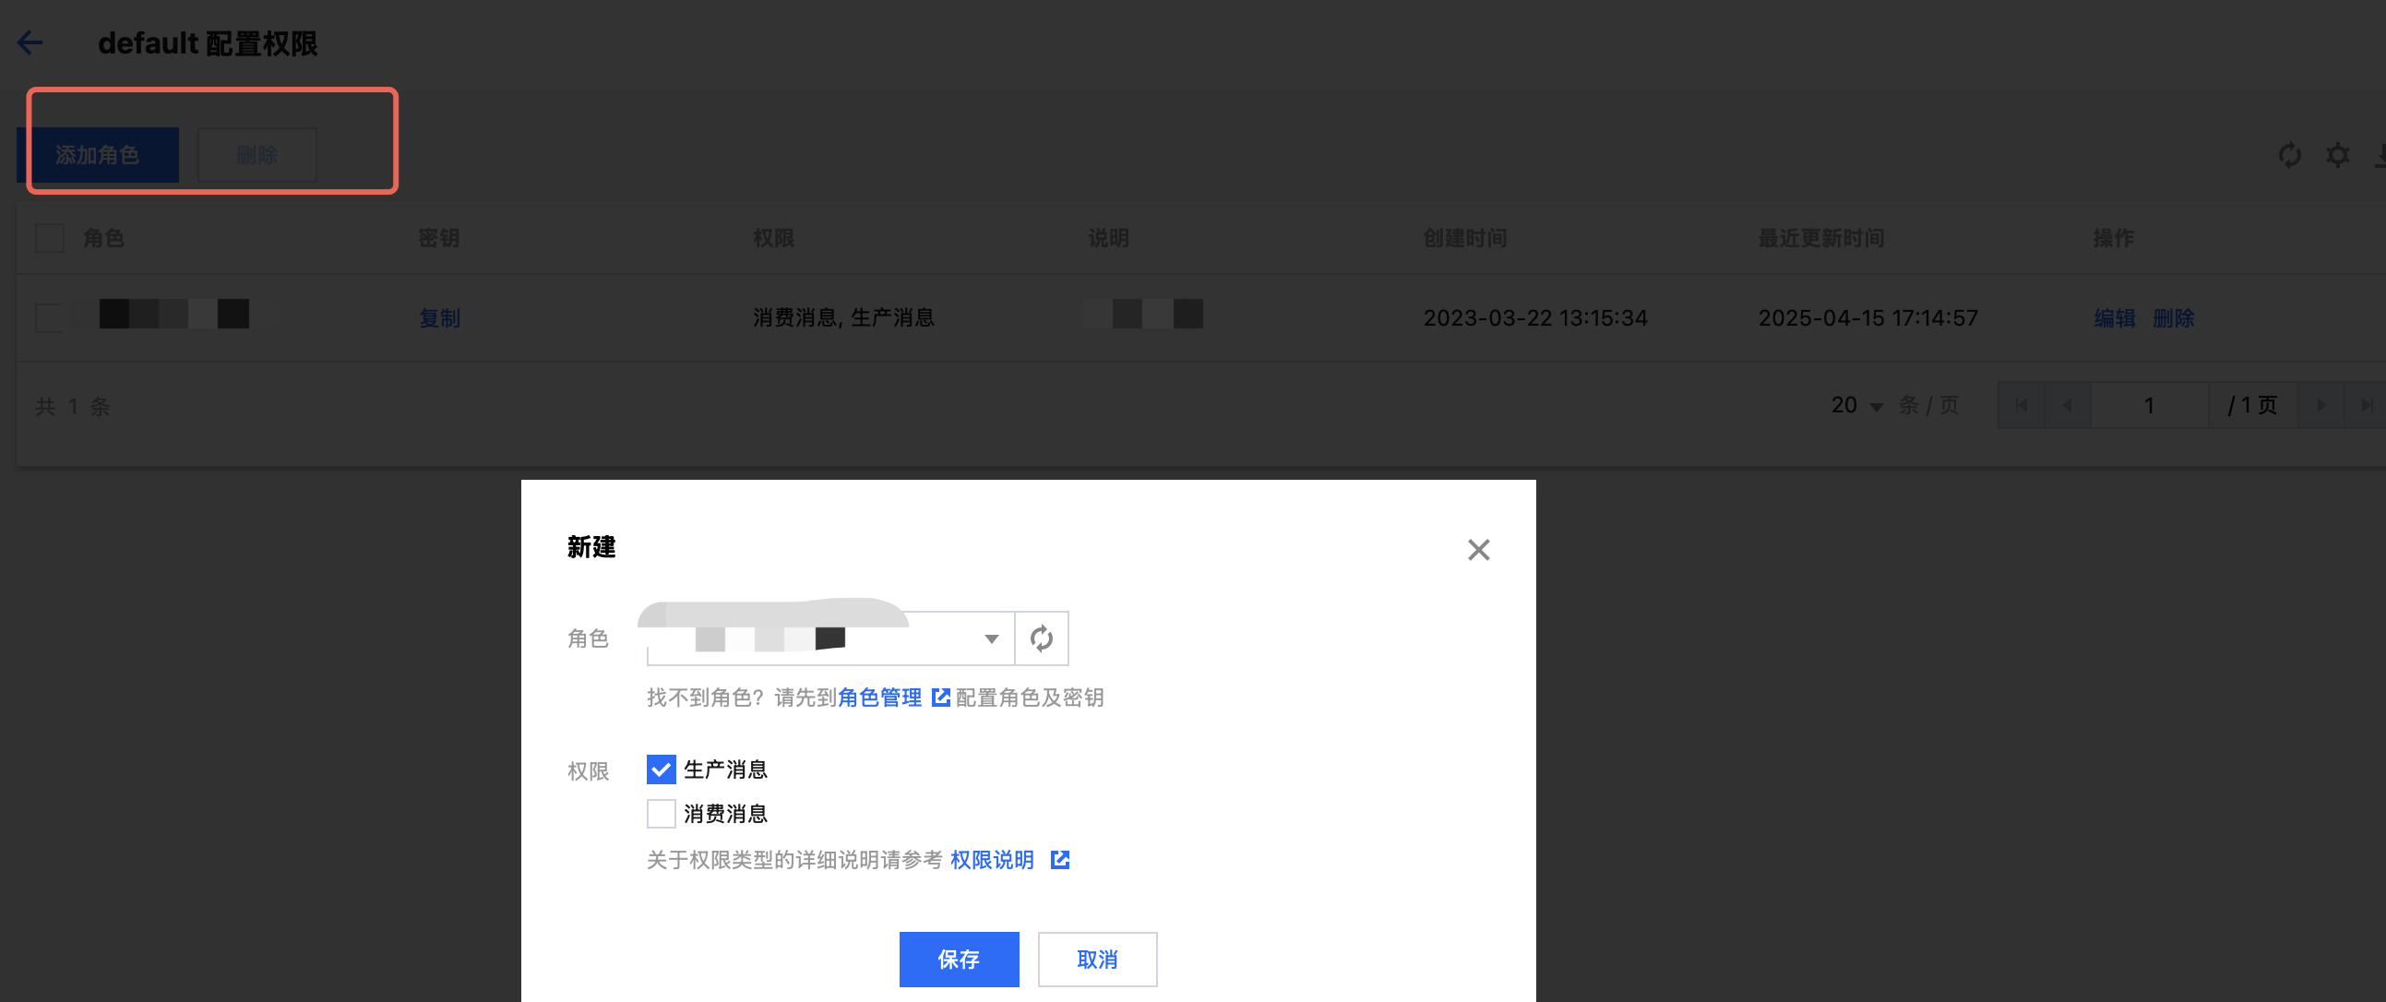
Task: Click the page number input field
Action: pos(2149,406)
